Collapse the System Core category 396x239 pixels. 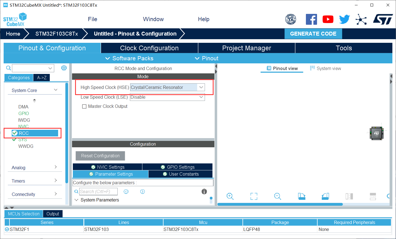pos(56,90)
